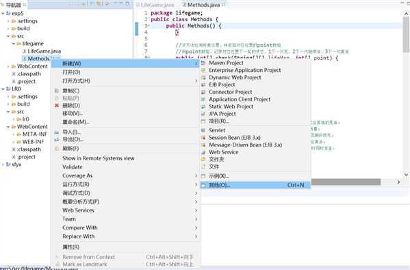This screenshot has height=270, width=410.
Task: Click the red delete X icon
Action: 57,106
